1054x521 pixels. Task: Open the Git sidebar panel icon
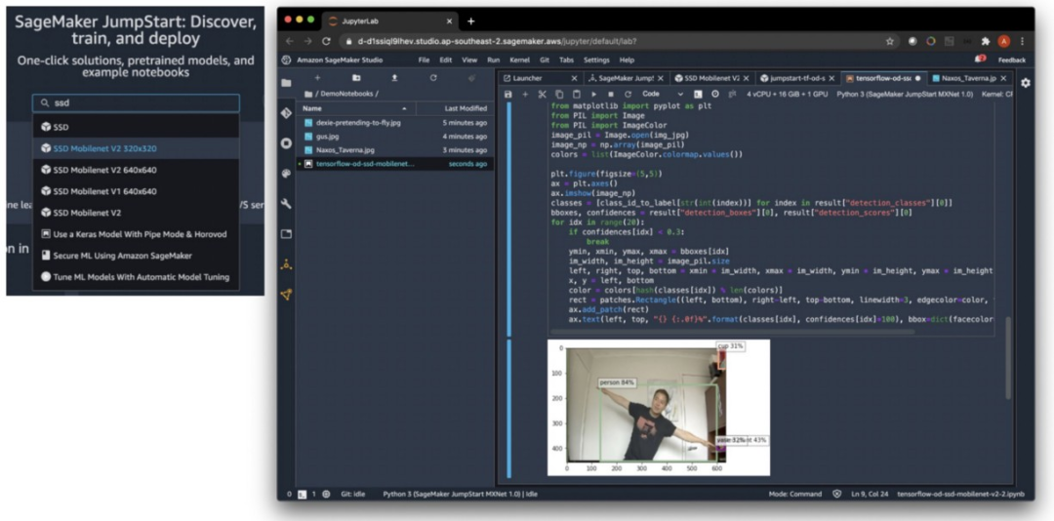coord(286,113)
